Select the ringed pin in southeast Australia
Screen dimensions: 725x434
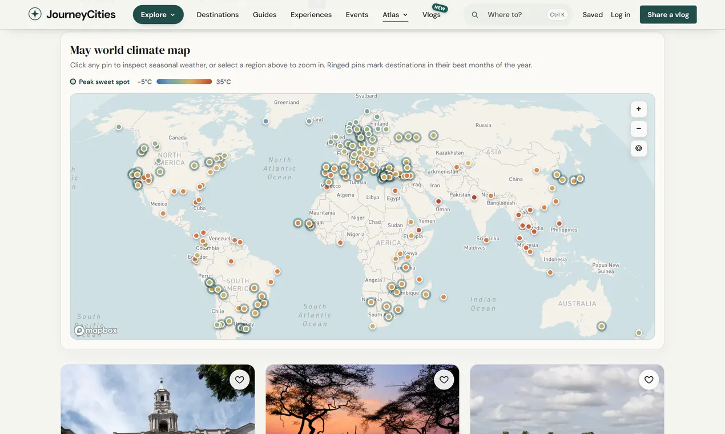(601, 326)
